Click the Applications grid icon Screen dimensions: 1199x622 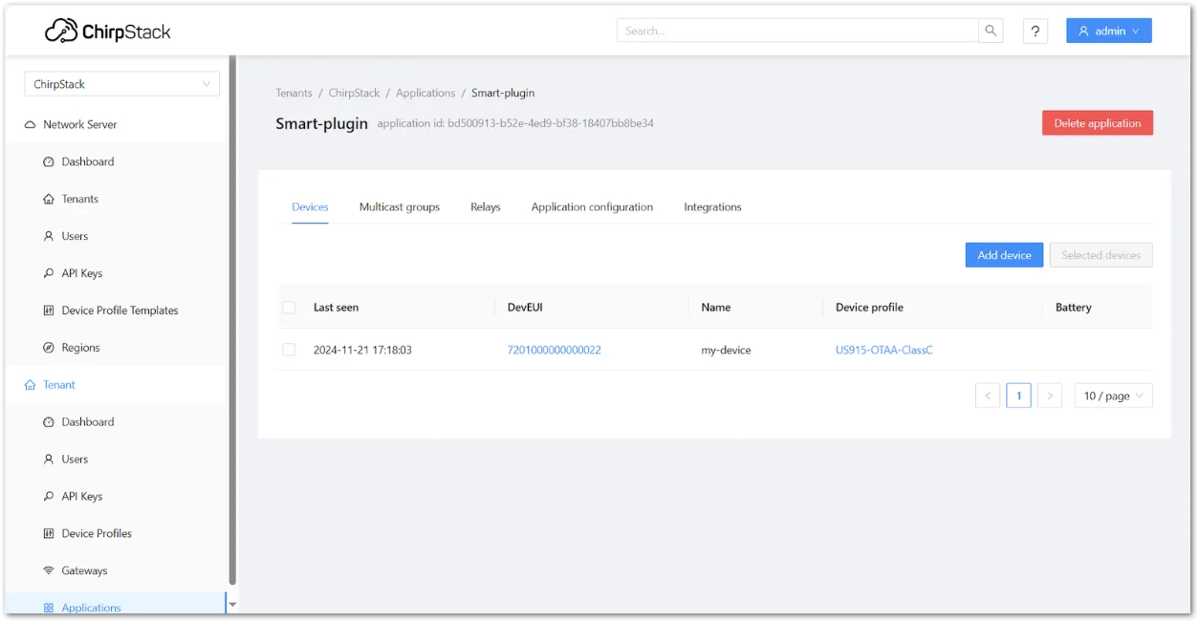(49, 608)
